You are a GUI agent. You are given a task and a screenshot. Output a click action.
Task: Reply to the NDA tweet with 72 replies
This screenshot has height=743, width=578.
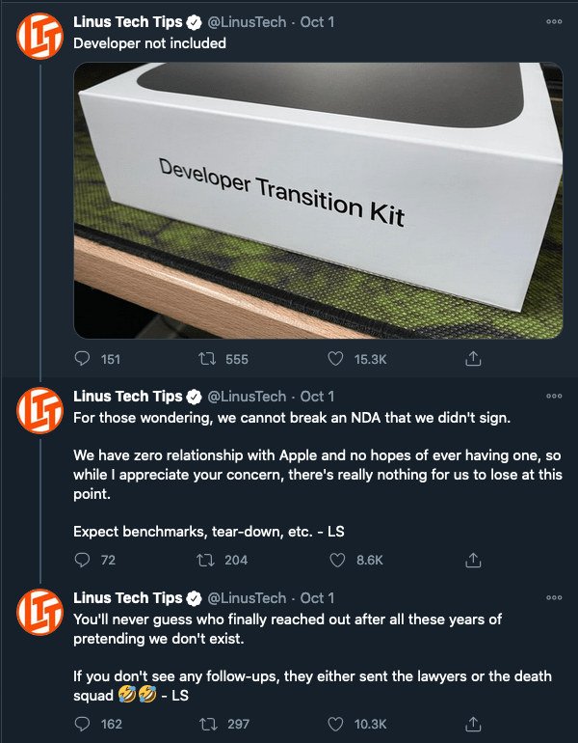pos(82,560)
